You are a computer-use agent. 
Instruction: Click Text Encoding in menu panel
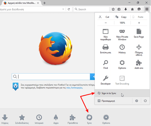(x=122, y=80)
